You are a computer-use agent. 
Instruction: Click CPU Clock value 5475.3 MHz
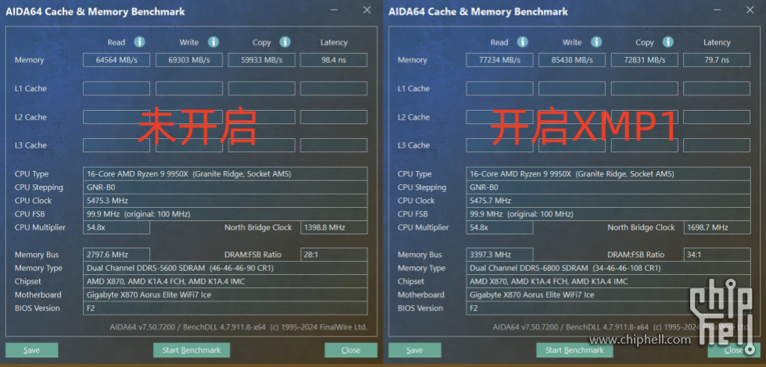(x=225, y=201)
